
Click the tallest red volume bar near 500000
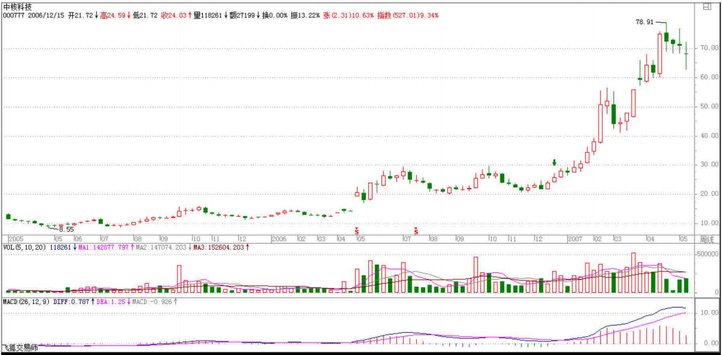(x=633, y=272)
